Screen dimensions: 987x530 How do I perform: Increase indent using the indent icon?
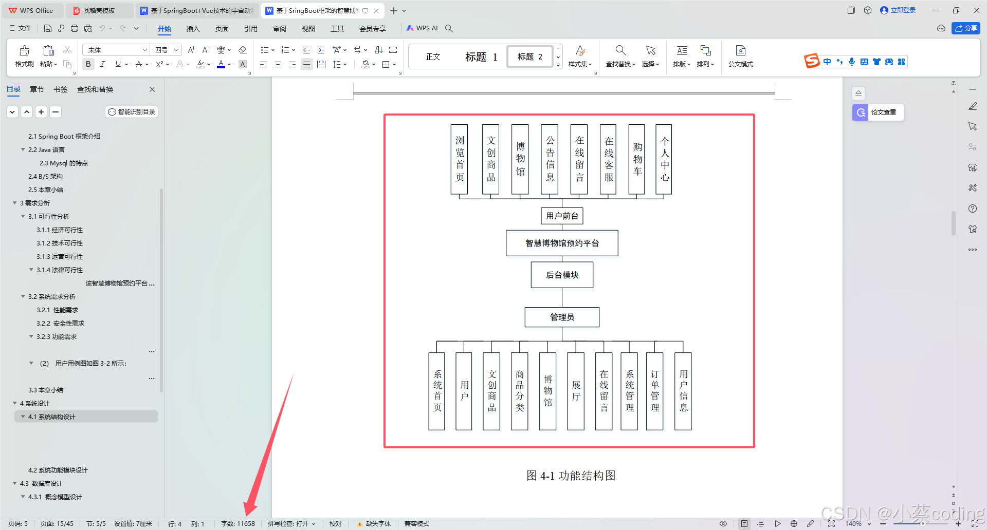click(321, 50)
